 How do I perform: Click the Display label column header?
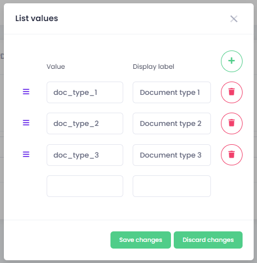[153, 67]
